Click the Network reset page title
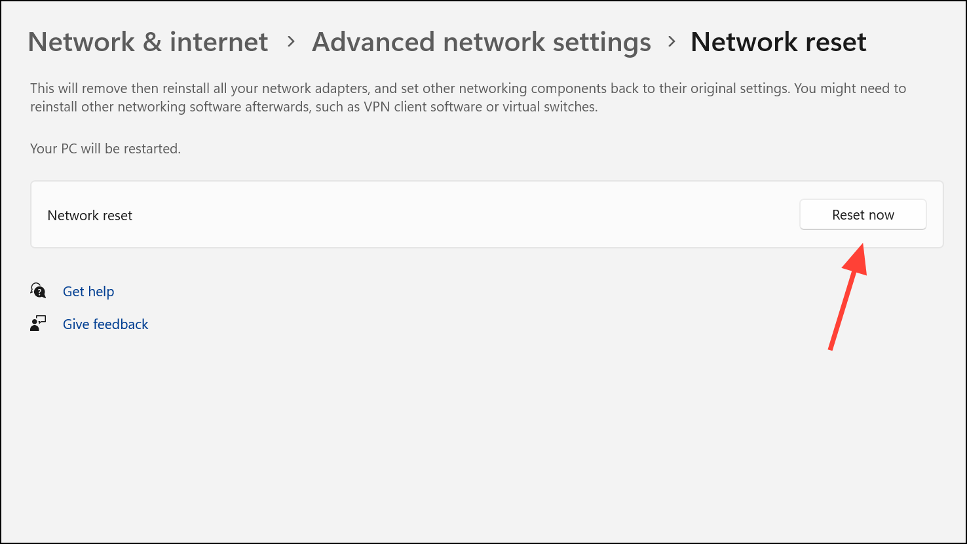The image size is (967, 544). (778, 43)
